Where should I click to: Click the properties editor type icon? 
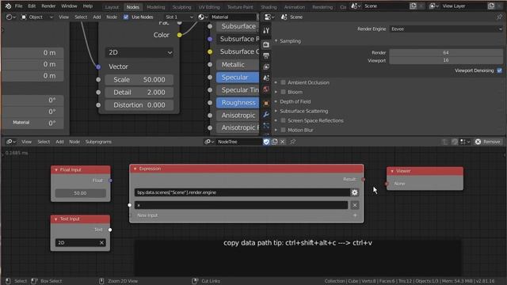pos(269,17)
